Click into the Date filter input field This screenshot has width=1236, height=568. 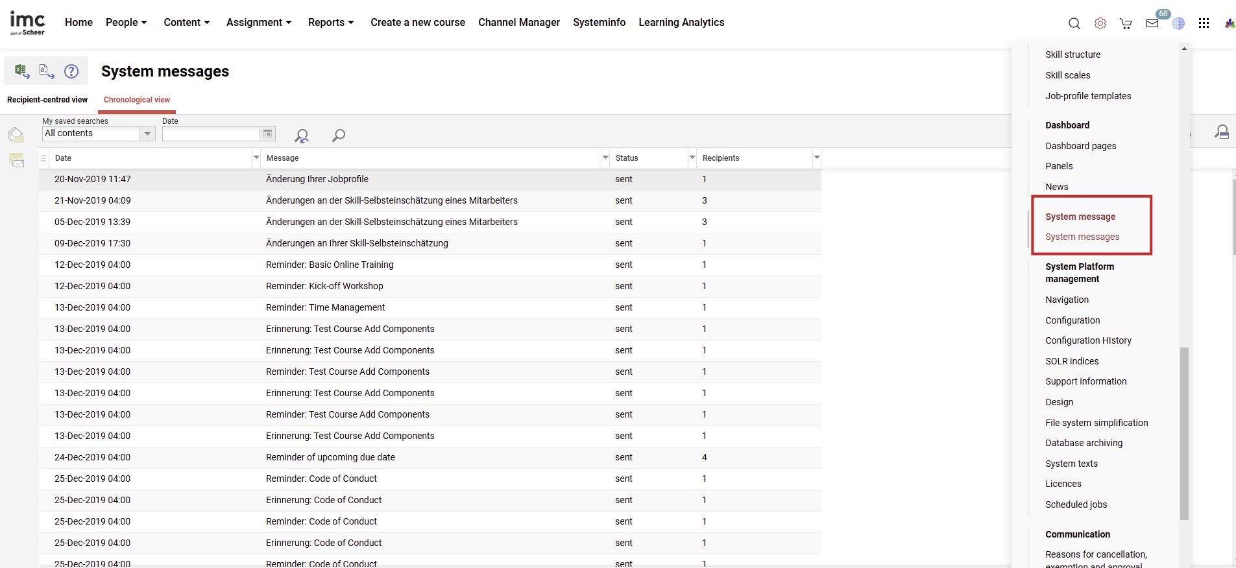tap(211, 134)
